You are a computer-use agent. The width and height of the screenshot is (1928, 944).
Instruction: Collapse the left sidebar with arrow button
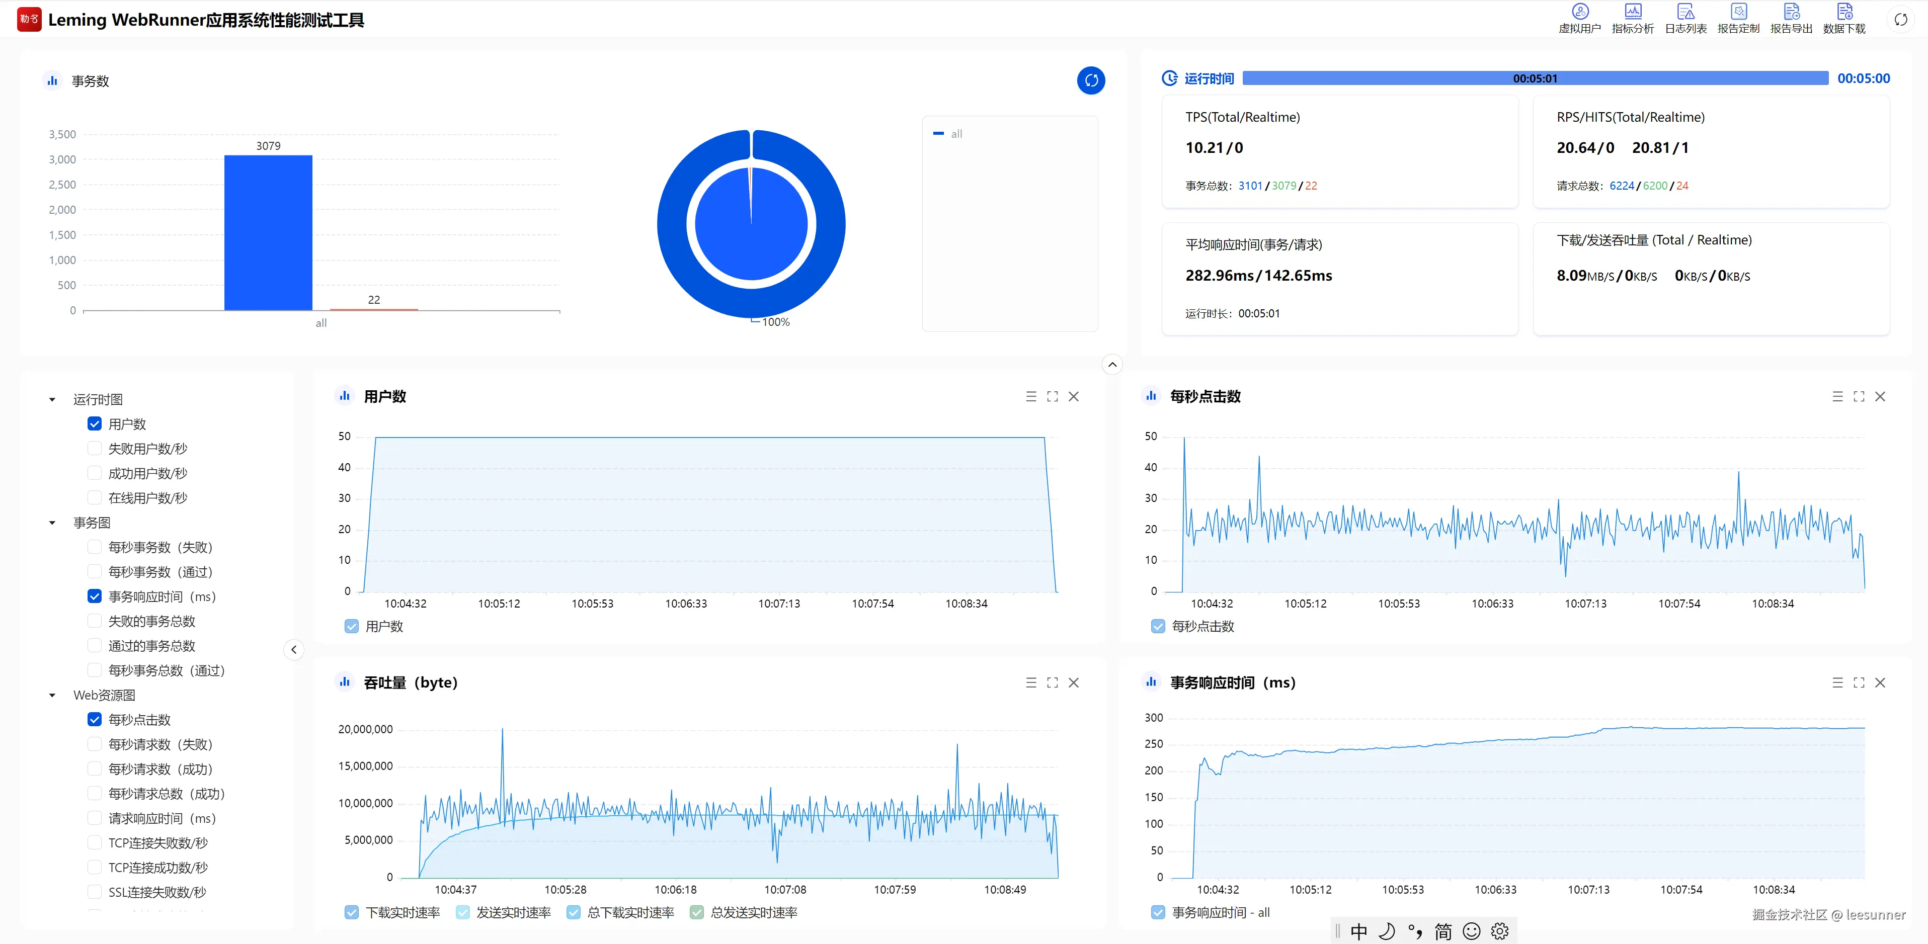click(x=293, y=649)
